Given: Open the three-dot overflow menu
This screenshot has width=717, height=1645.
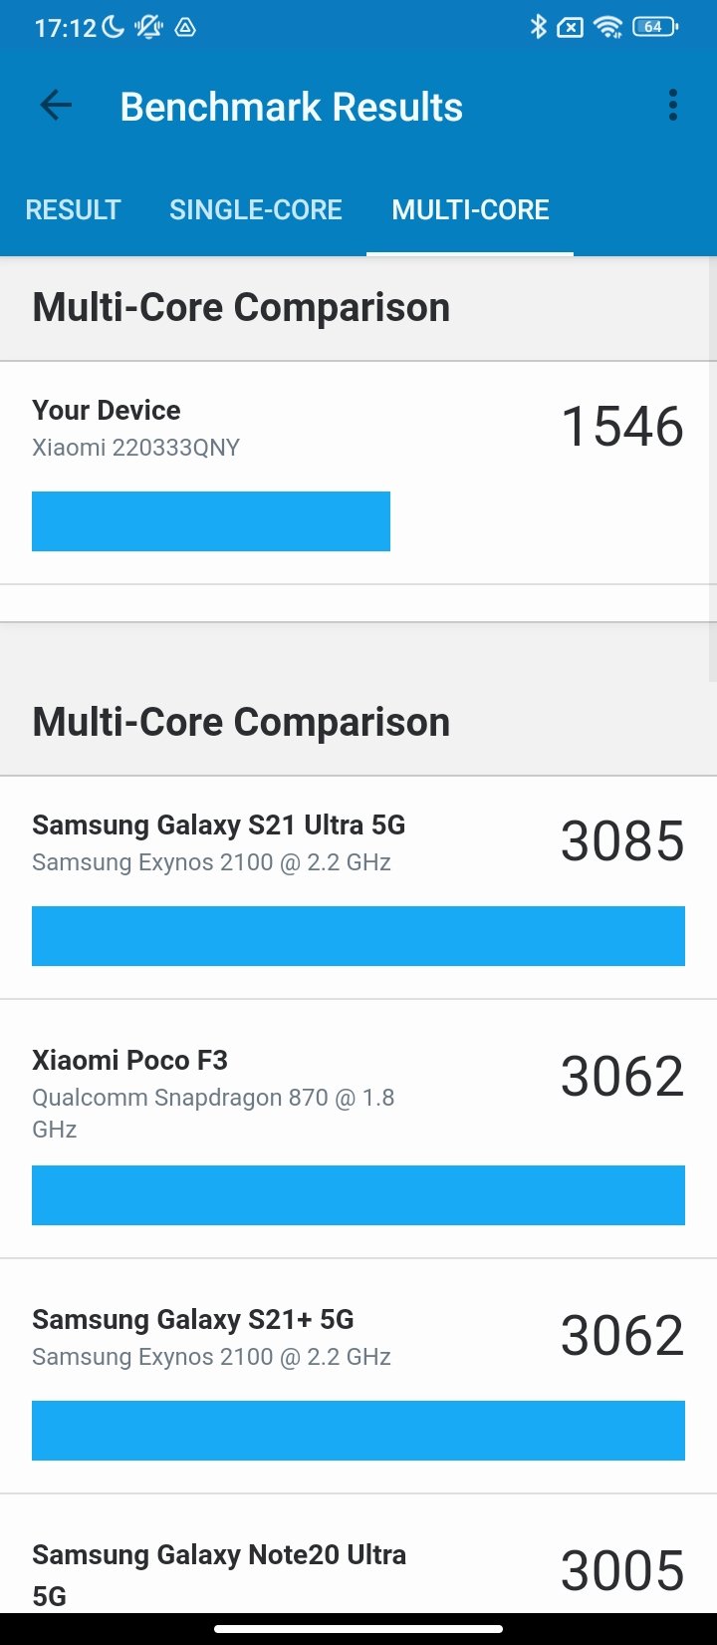Looking at the screenshot, I should point(673,106).
